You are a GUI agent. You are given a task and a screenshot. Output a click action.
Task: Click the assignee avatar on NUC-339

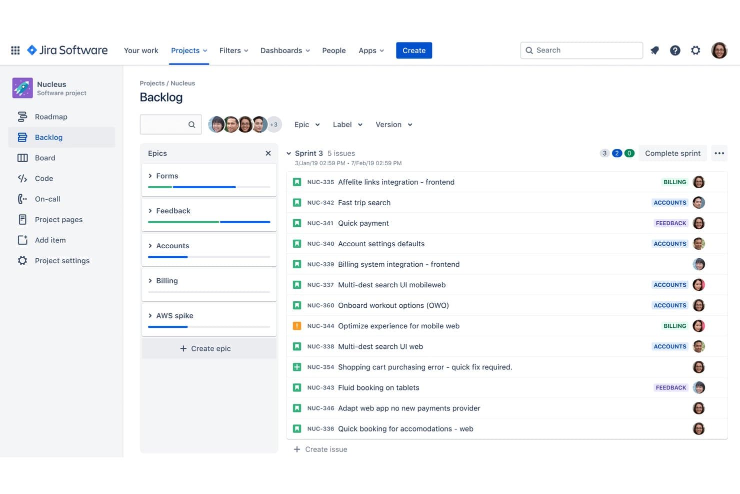coord(699,264)
